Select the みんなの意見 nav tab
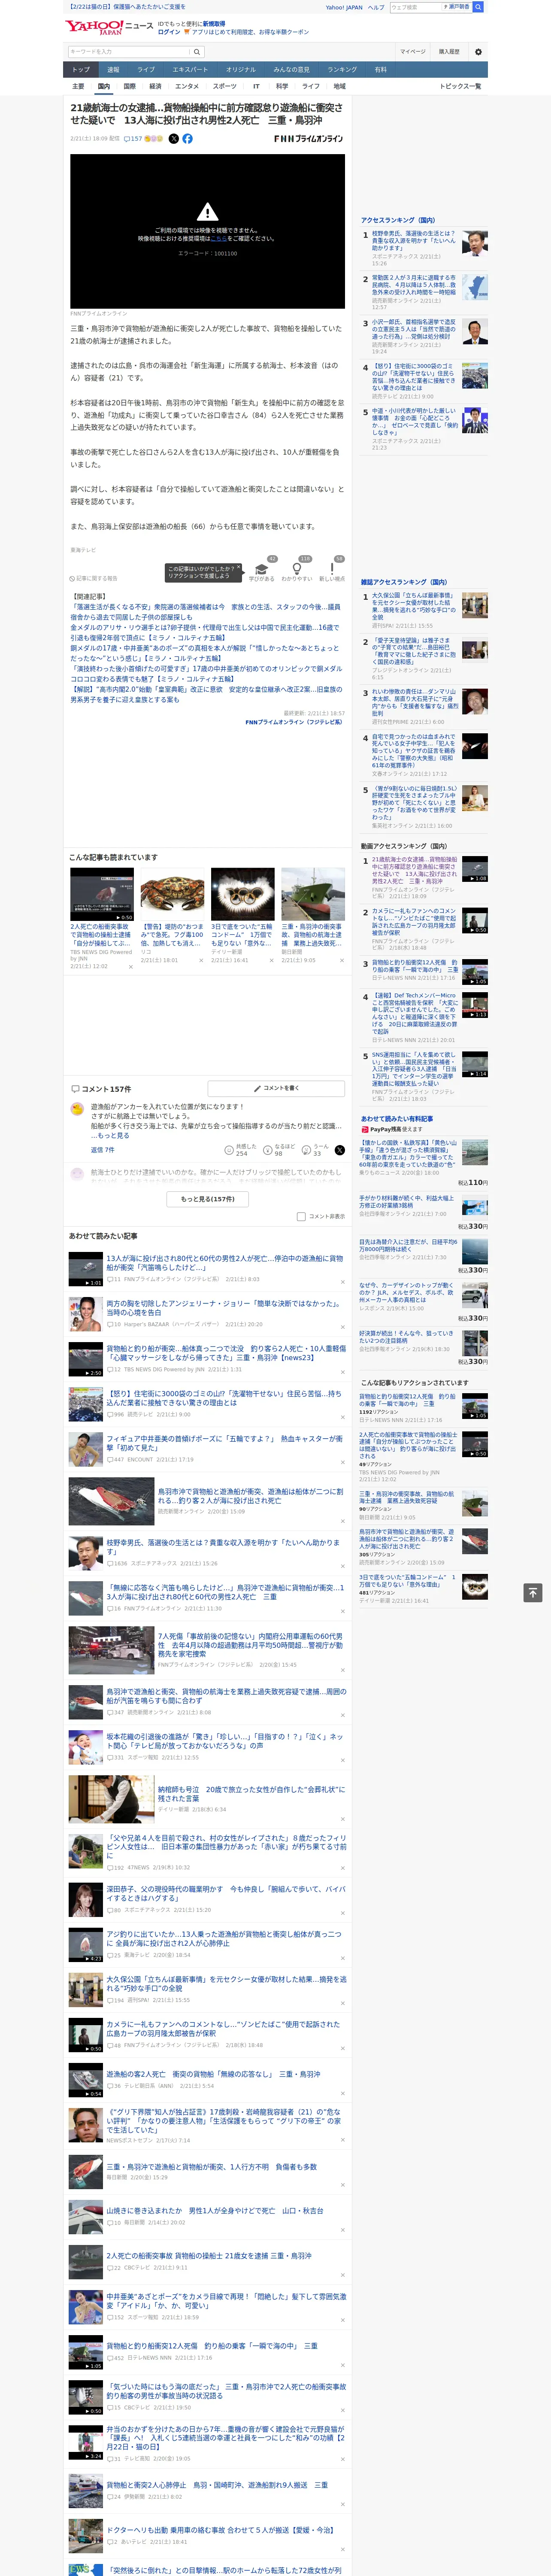This screenshot has height=2576, width=551. (291, 70)
